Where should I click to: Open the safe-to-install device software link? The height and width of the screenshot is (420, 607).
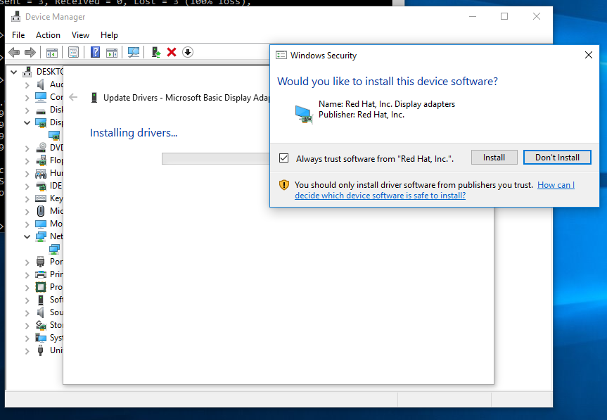tap(435, 190)
